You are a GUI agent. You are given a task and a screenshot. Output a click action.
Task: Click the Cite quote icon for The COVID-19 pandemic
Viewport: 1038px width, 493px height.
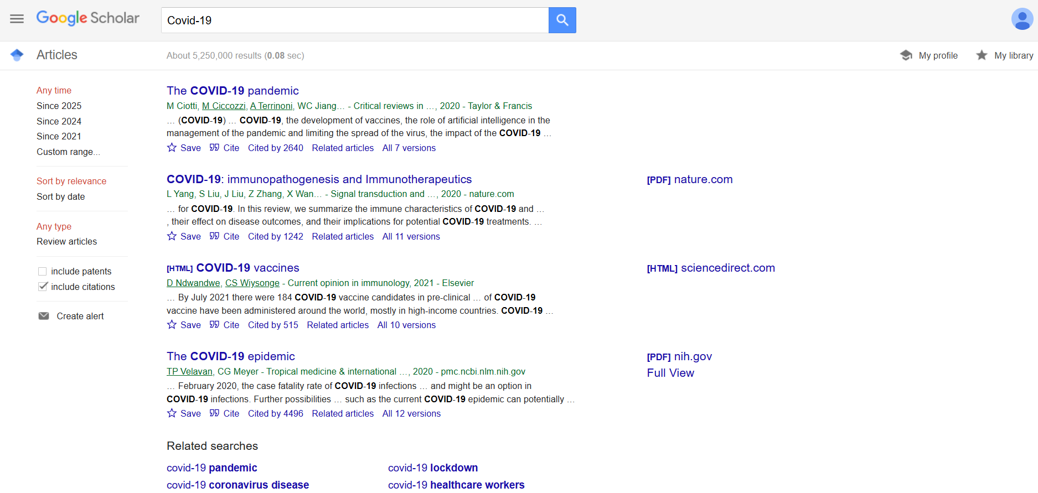click(x=214, y=148)
